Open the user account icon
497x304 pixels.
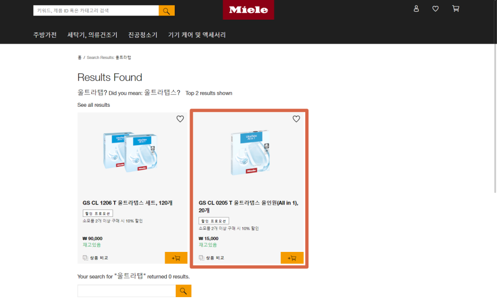[x=416, y=9]
